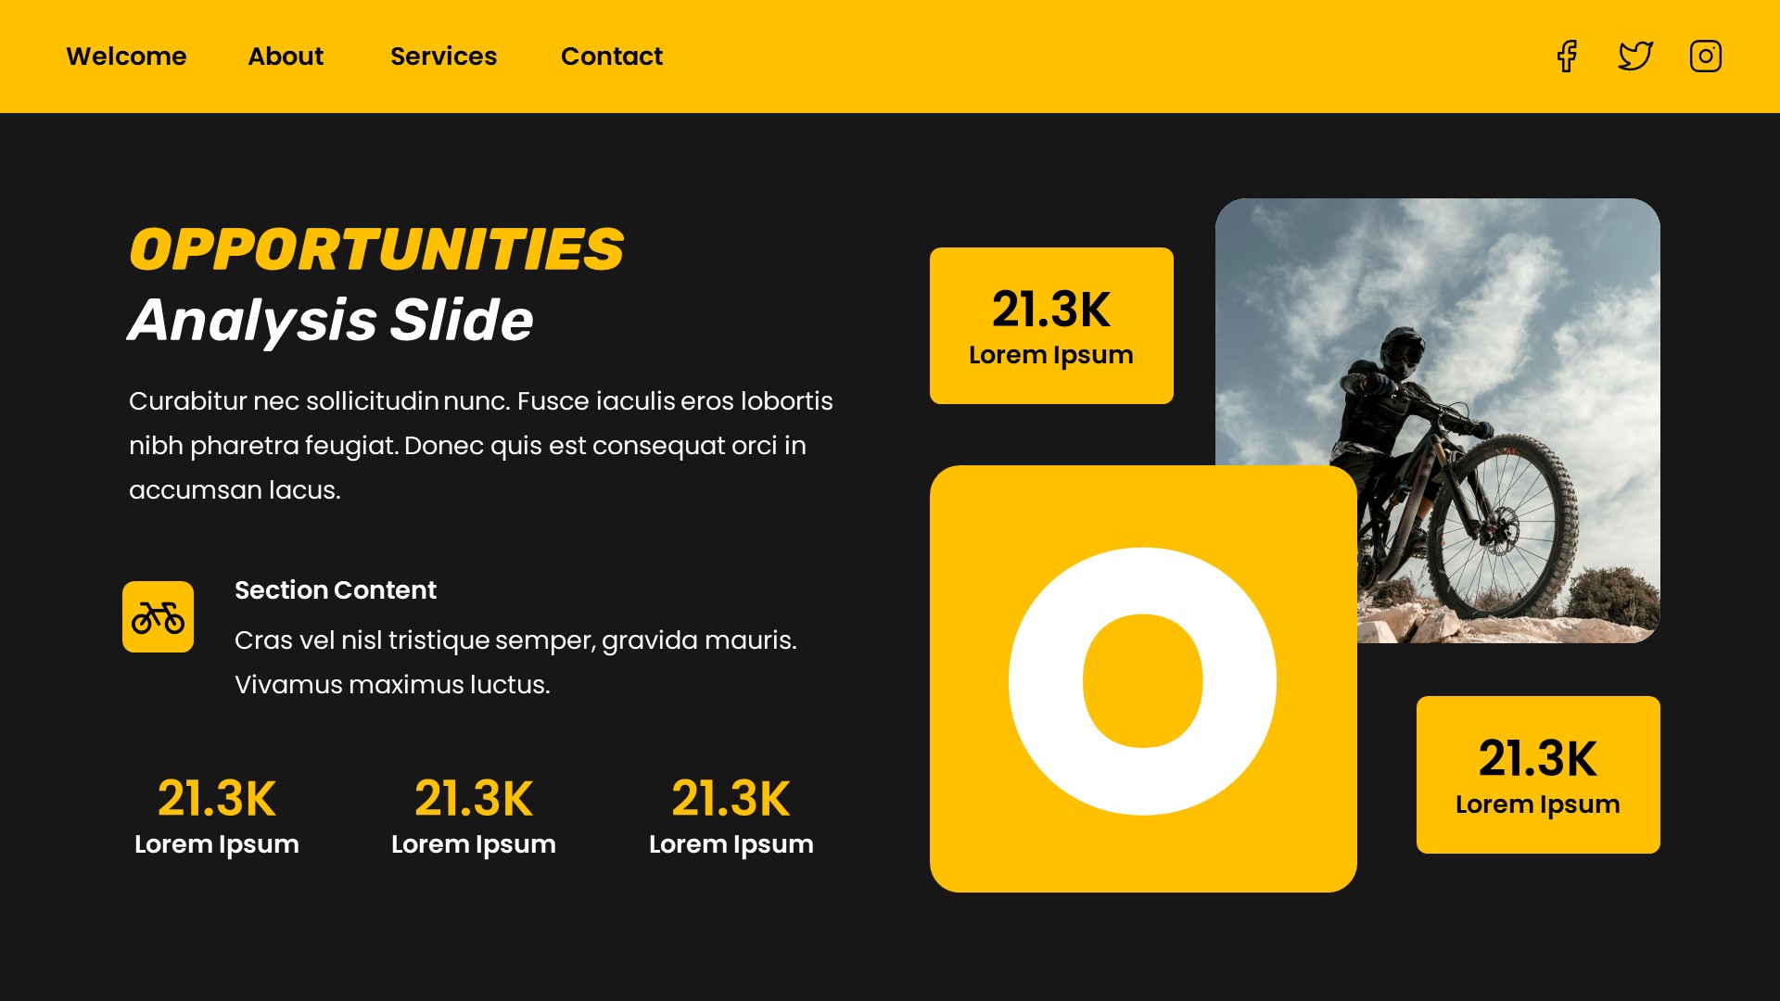Open the Facebook icon link
1780x1001 pixels.
[x=1567, y=56]
